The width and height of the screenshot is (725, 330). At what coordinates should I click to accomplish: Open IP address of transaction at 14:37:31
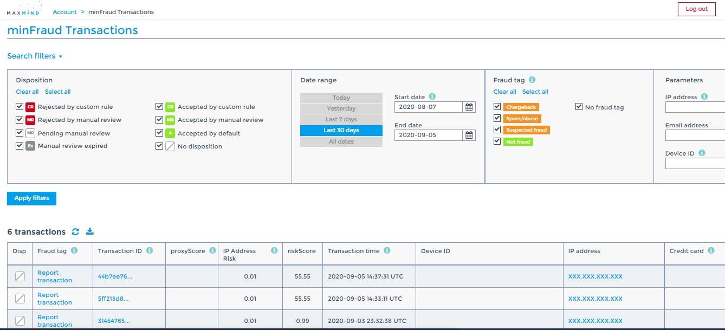coord(595,276)
